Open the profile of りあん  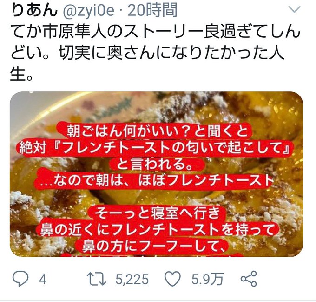click(x=35, y=11)
